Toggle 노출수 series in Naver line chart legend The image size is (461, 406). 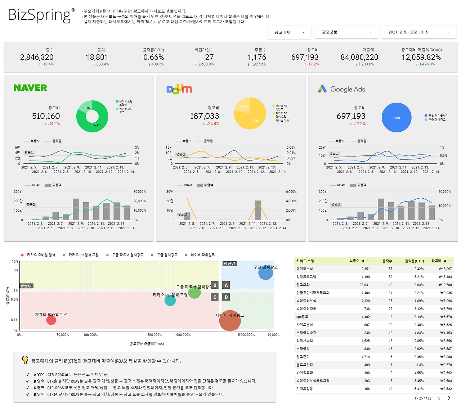tap(32, 141)
